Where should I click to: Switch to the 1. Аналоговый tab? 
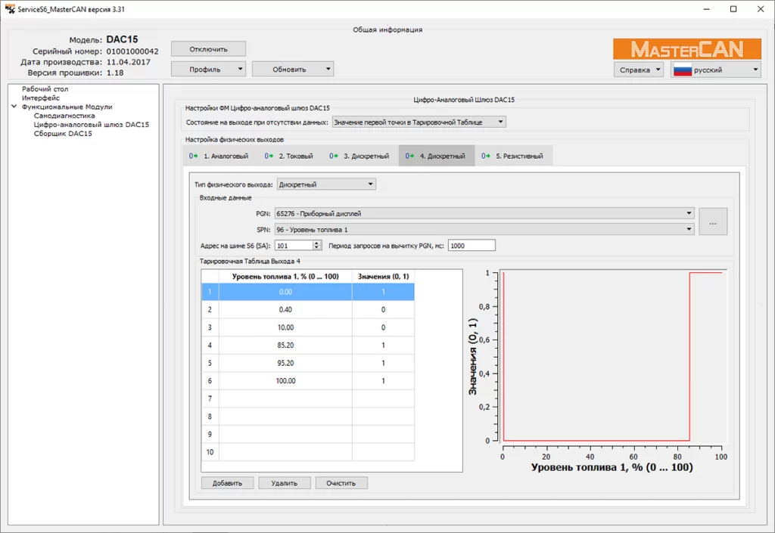pyautogui.click(x=219, y=156)
